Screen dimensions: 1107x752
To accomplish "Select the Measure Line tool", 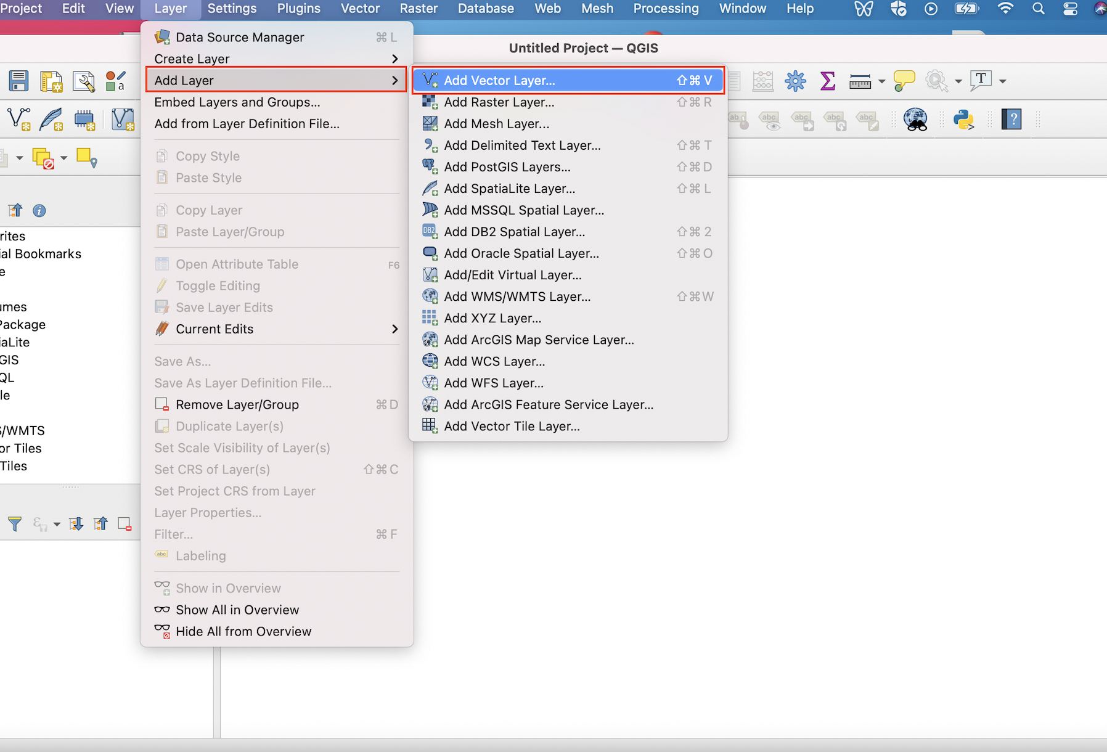I will [x=860, y=81].
